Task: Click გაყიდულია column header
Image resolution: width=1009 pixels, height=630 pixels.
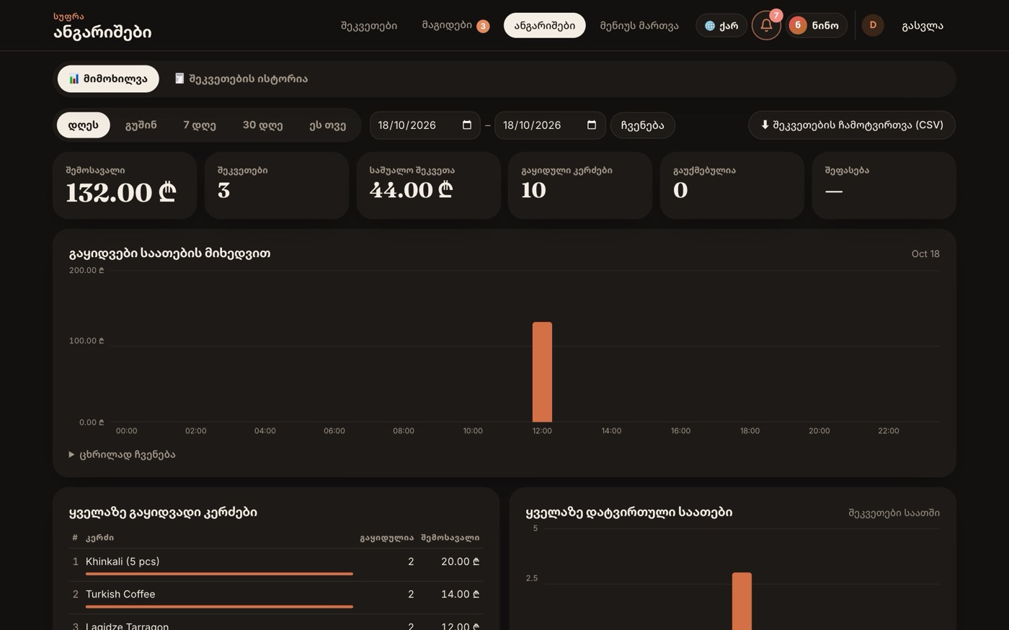Action: [x=387, y=538]
